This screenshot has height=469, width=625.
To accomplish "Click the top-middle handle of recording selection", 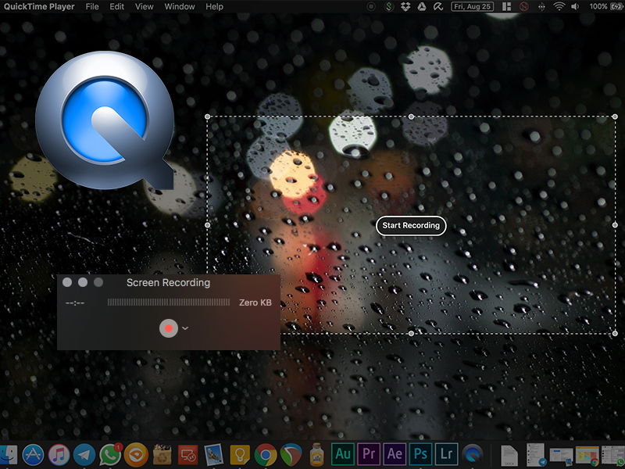I will 412,116.
